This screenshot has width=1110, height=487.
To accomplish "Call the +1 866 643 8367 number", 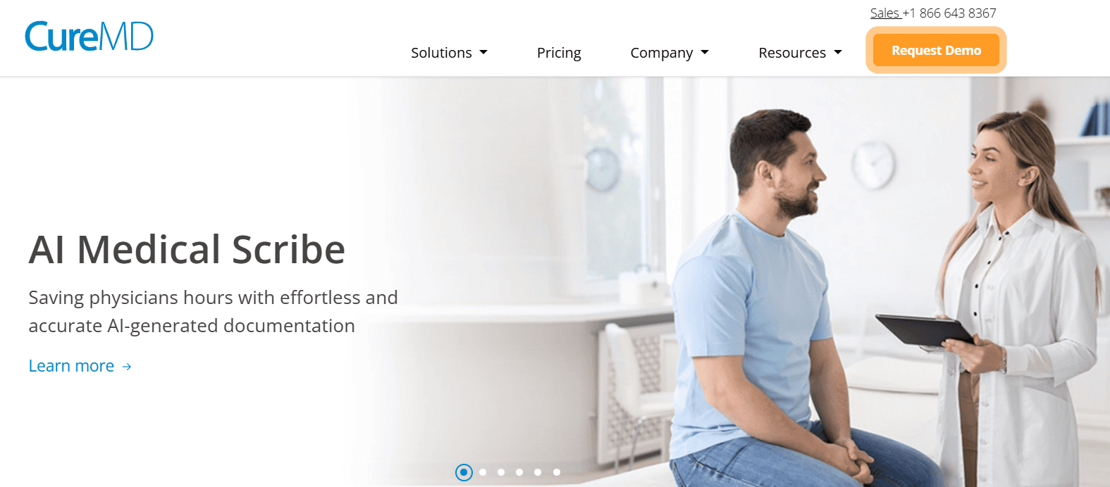I will click(x=949, y=13).
